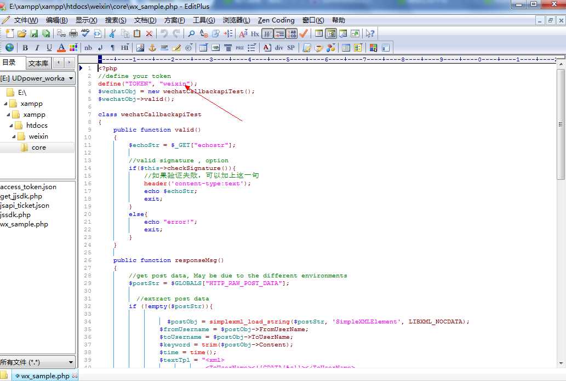Open the 帮助 menu
The image size is (566, 381).
338,20
